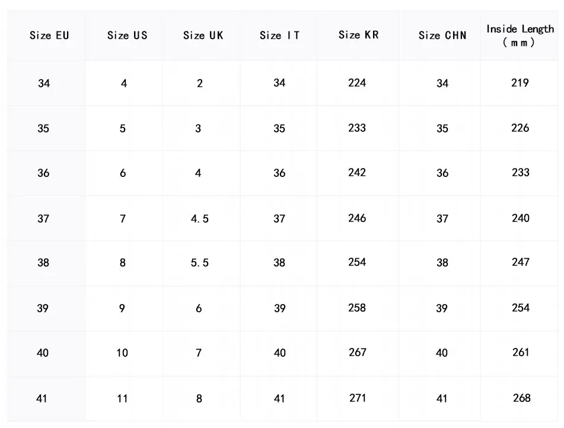Click the US size 11 cell
Viewport: 564px width, 428px height.
[122, 398]
